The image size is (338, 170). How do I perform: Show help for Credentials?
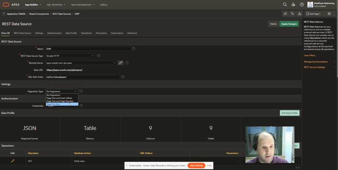[81, 106]
